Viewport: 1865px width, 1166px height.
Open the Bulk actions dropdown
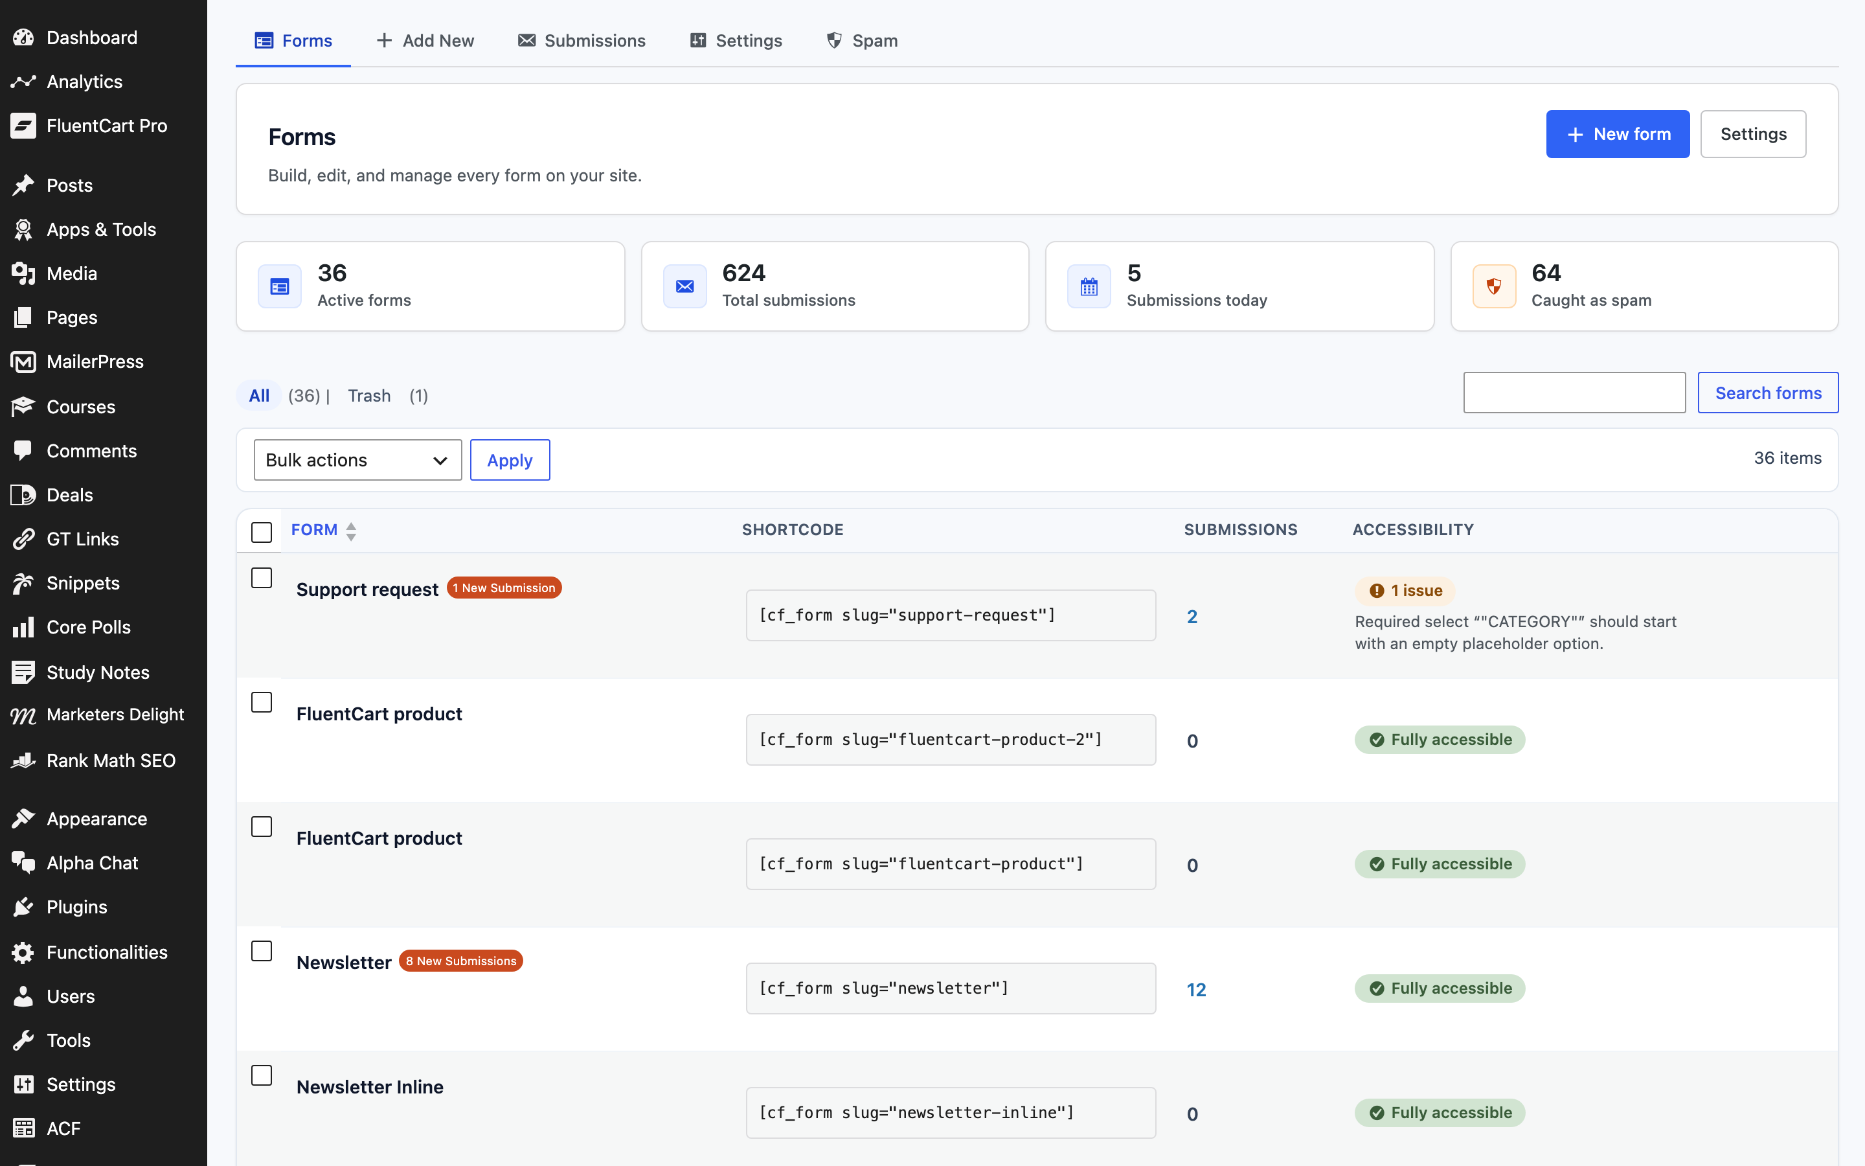click(357, 460)
